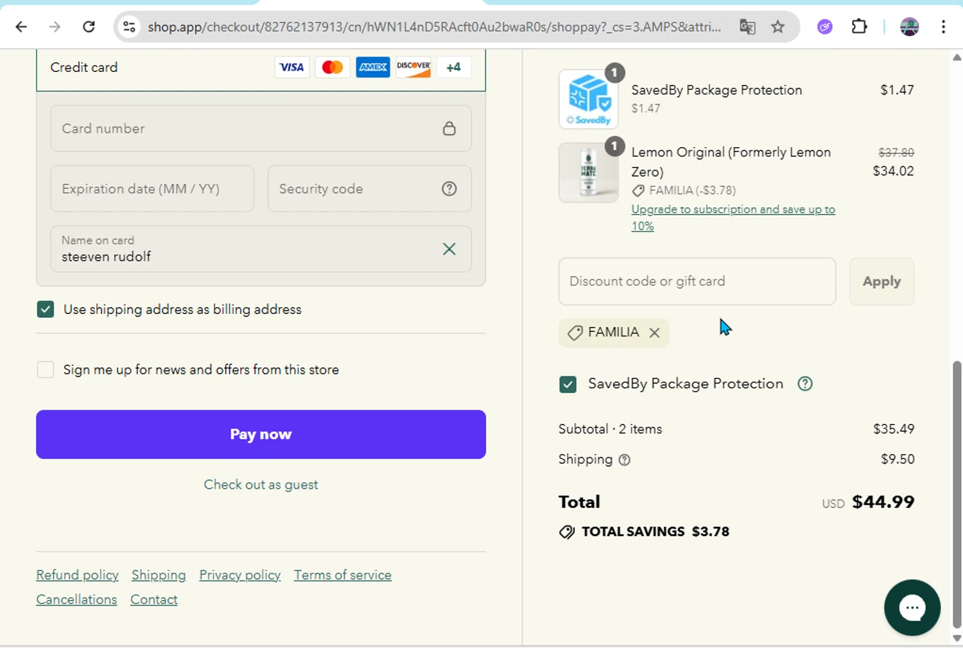Go forward in browser history
Screen dimensions: 963x648
tap(55, 26)
